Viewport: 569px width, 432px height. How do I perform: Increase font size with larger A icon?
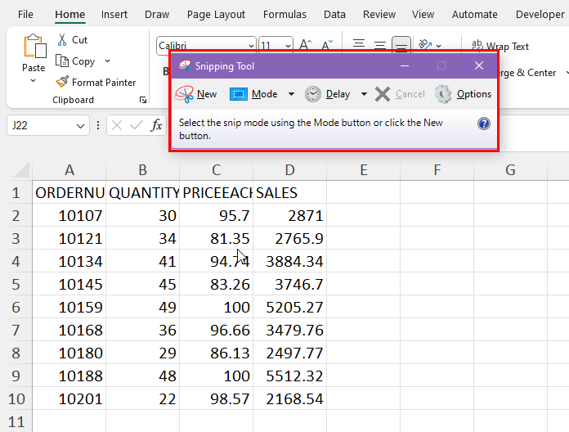[x=306, y=45]
